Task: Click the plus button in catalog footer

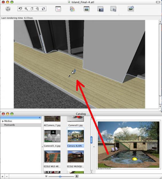Action: (2, 176)
